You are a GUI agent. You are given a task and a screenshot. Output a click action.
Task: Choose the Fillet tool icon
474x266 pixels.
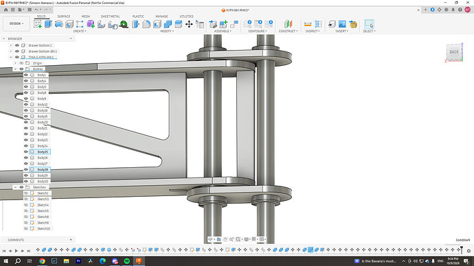tap(146, 24)
